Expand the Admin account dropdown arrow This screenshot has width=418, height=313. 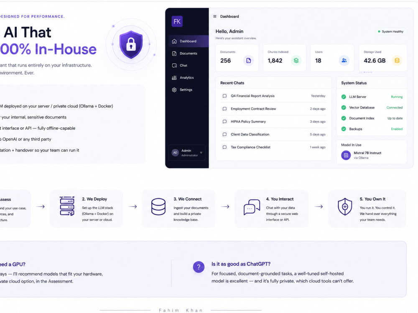point(201,153)
